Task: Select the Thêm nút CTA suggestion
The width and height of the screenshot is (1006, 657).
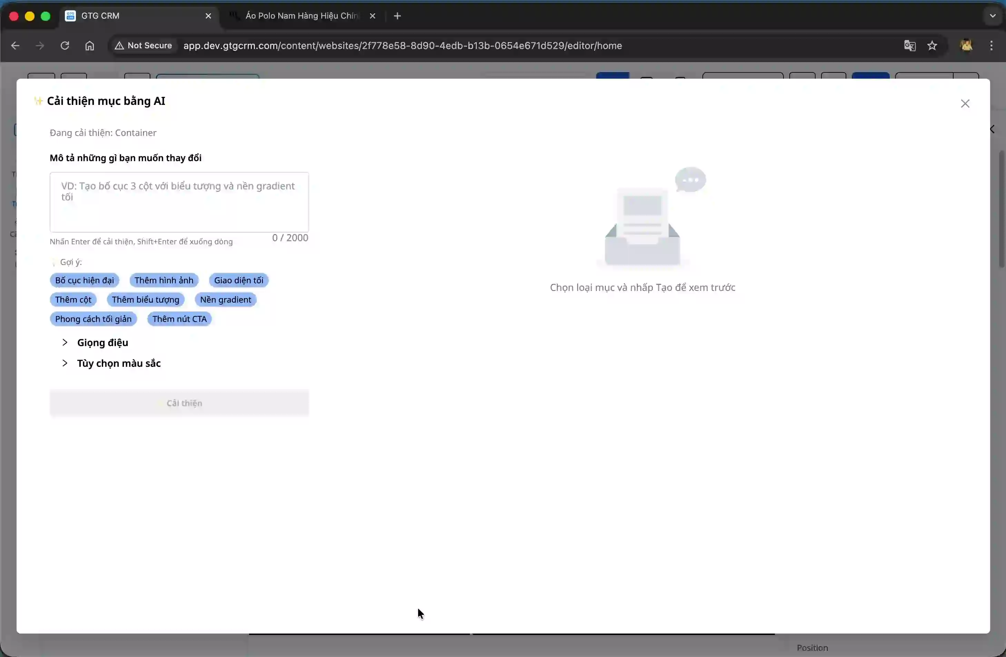Action: point(179,319)
